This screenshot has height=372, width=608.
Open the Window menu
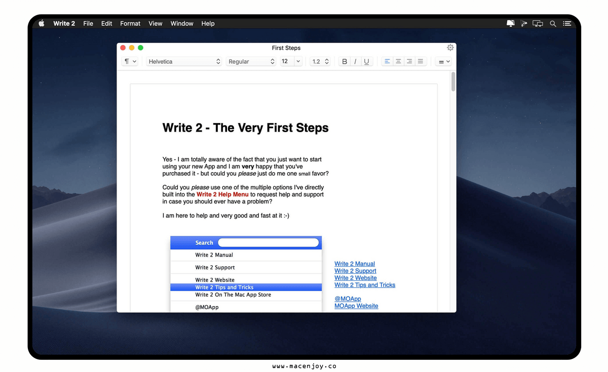[x=182, y=23]
